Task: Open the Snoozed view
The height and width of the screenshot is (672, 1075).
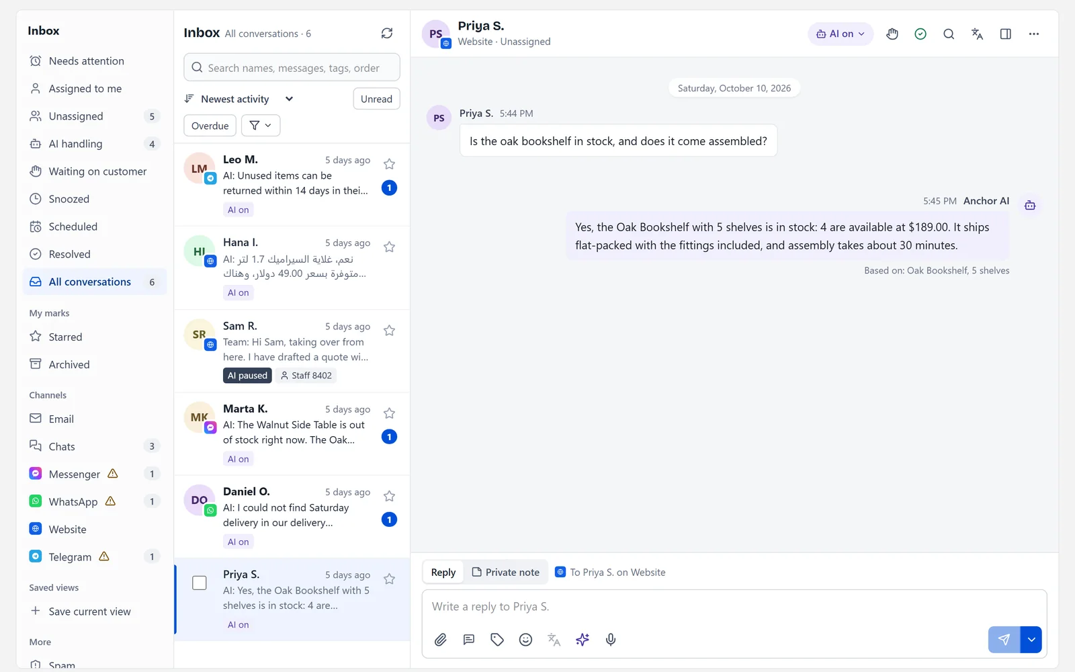Action: pos(95,199)
